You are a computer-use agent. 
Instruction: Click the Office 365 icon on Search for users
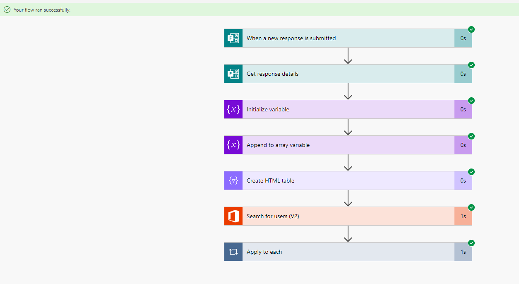click(x=233, y=216)
